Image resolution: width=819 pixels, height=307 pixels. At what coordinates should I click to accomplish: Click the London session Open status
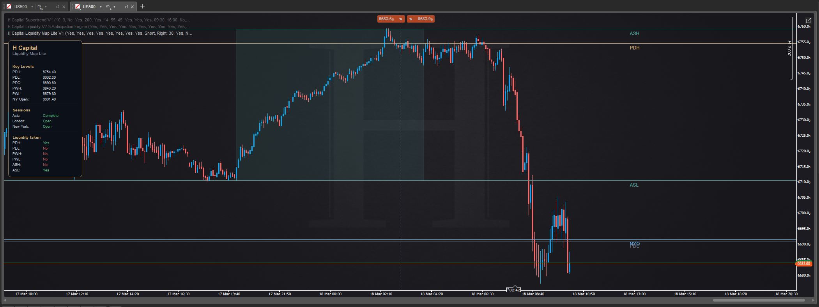tap(47, 121)
